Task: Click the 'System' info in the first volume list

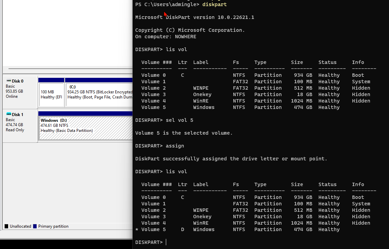Action: pos(361,82)
